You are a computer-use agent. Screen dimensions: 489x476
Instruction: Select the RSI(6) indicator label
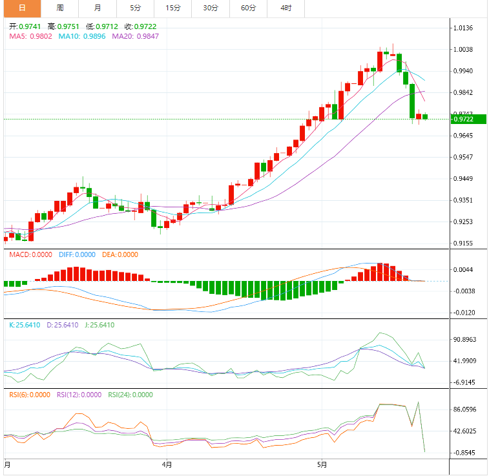29,395
